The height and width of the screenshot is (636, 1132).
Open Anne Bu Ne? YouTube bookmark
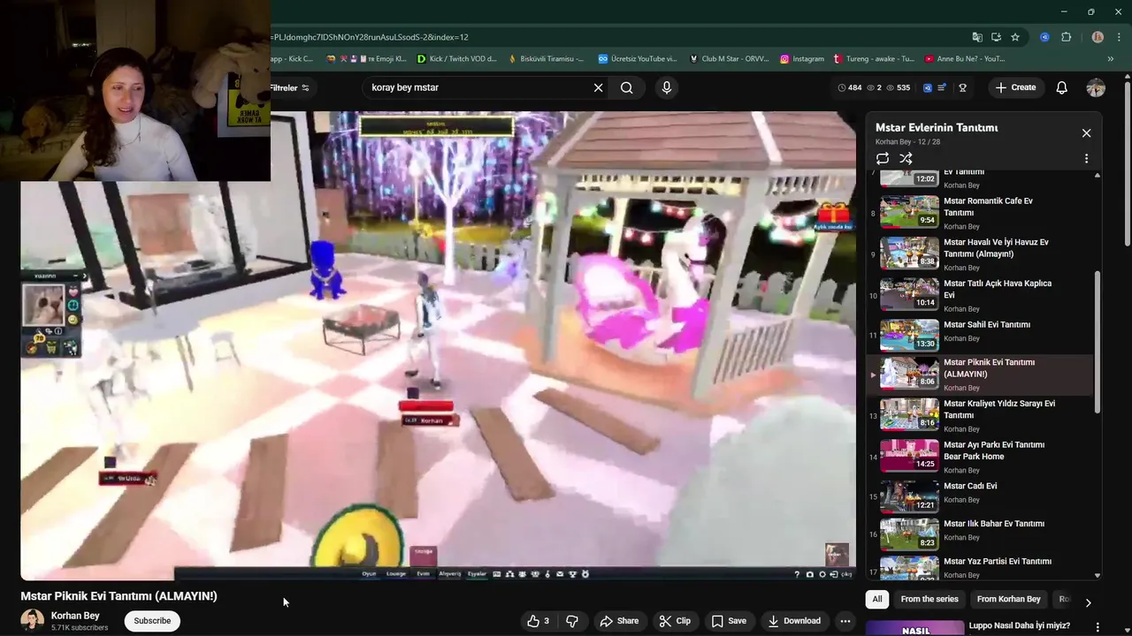(x=965, y=59)
